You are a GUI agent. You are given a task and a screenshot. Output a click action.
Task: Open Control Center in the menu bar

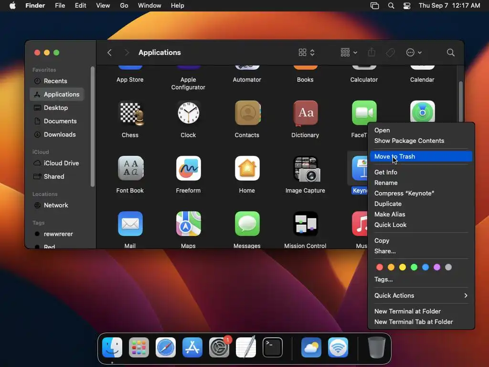tap(407, 6)
